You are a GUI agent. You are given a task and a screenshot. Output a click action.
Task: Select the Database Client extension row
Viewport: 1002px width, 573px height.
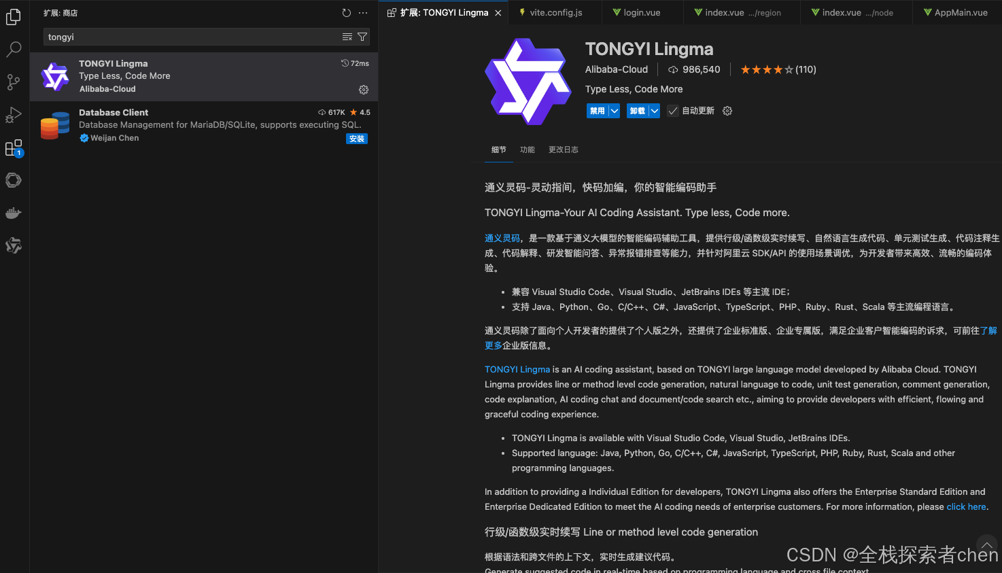(204, 125)
